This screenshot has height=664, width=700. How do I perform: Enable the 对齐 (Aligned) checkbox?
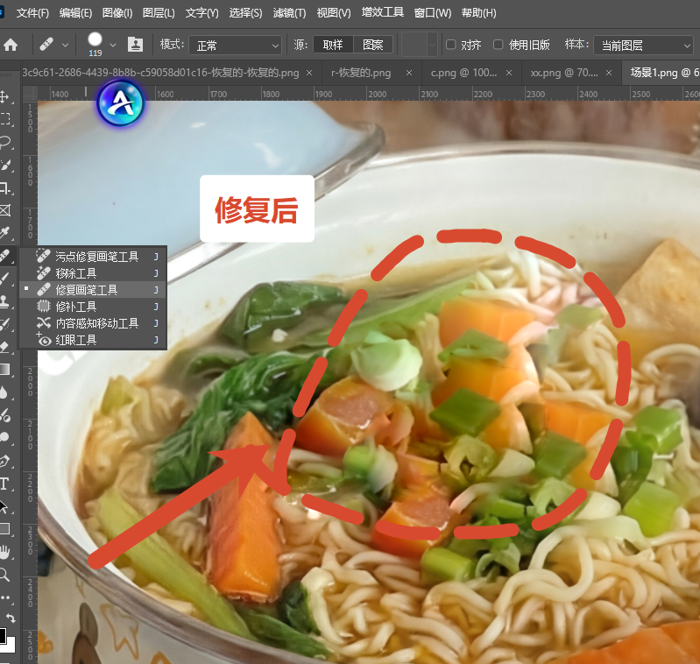point(451,45)
